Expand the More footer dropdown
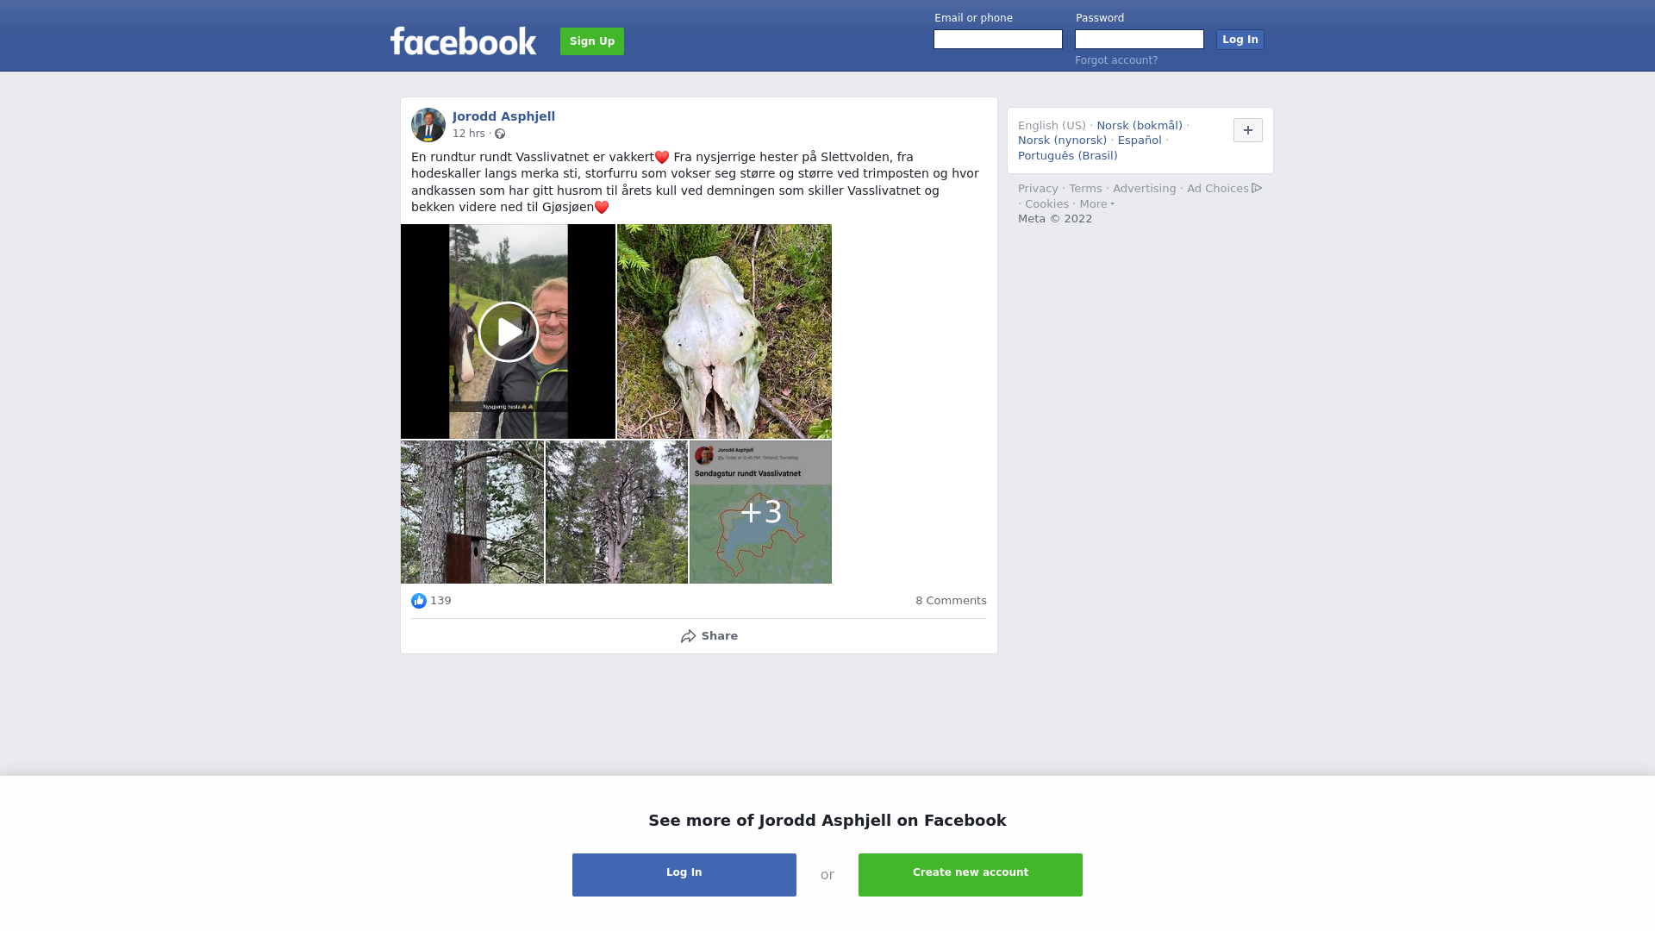Viewport: 1655px width, 931px height. pos(1097,204)
